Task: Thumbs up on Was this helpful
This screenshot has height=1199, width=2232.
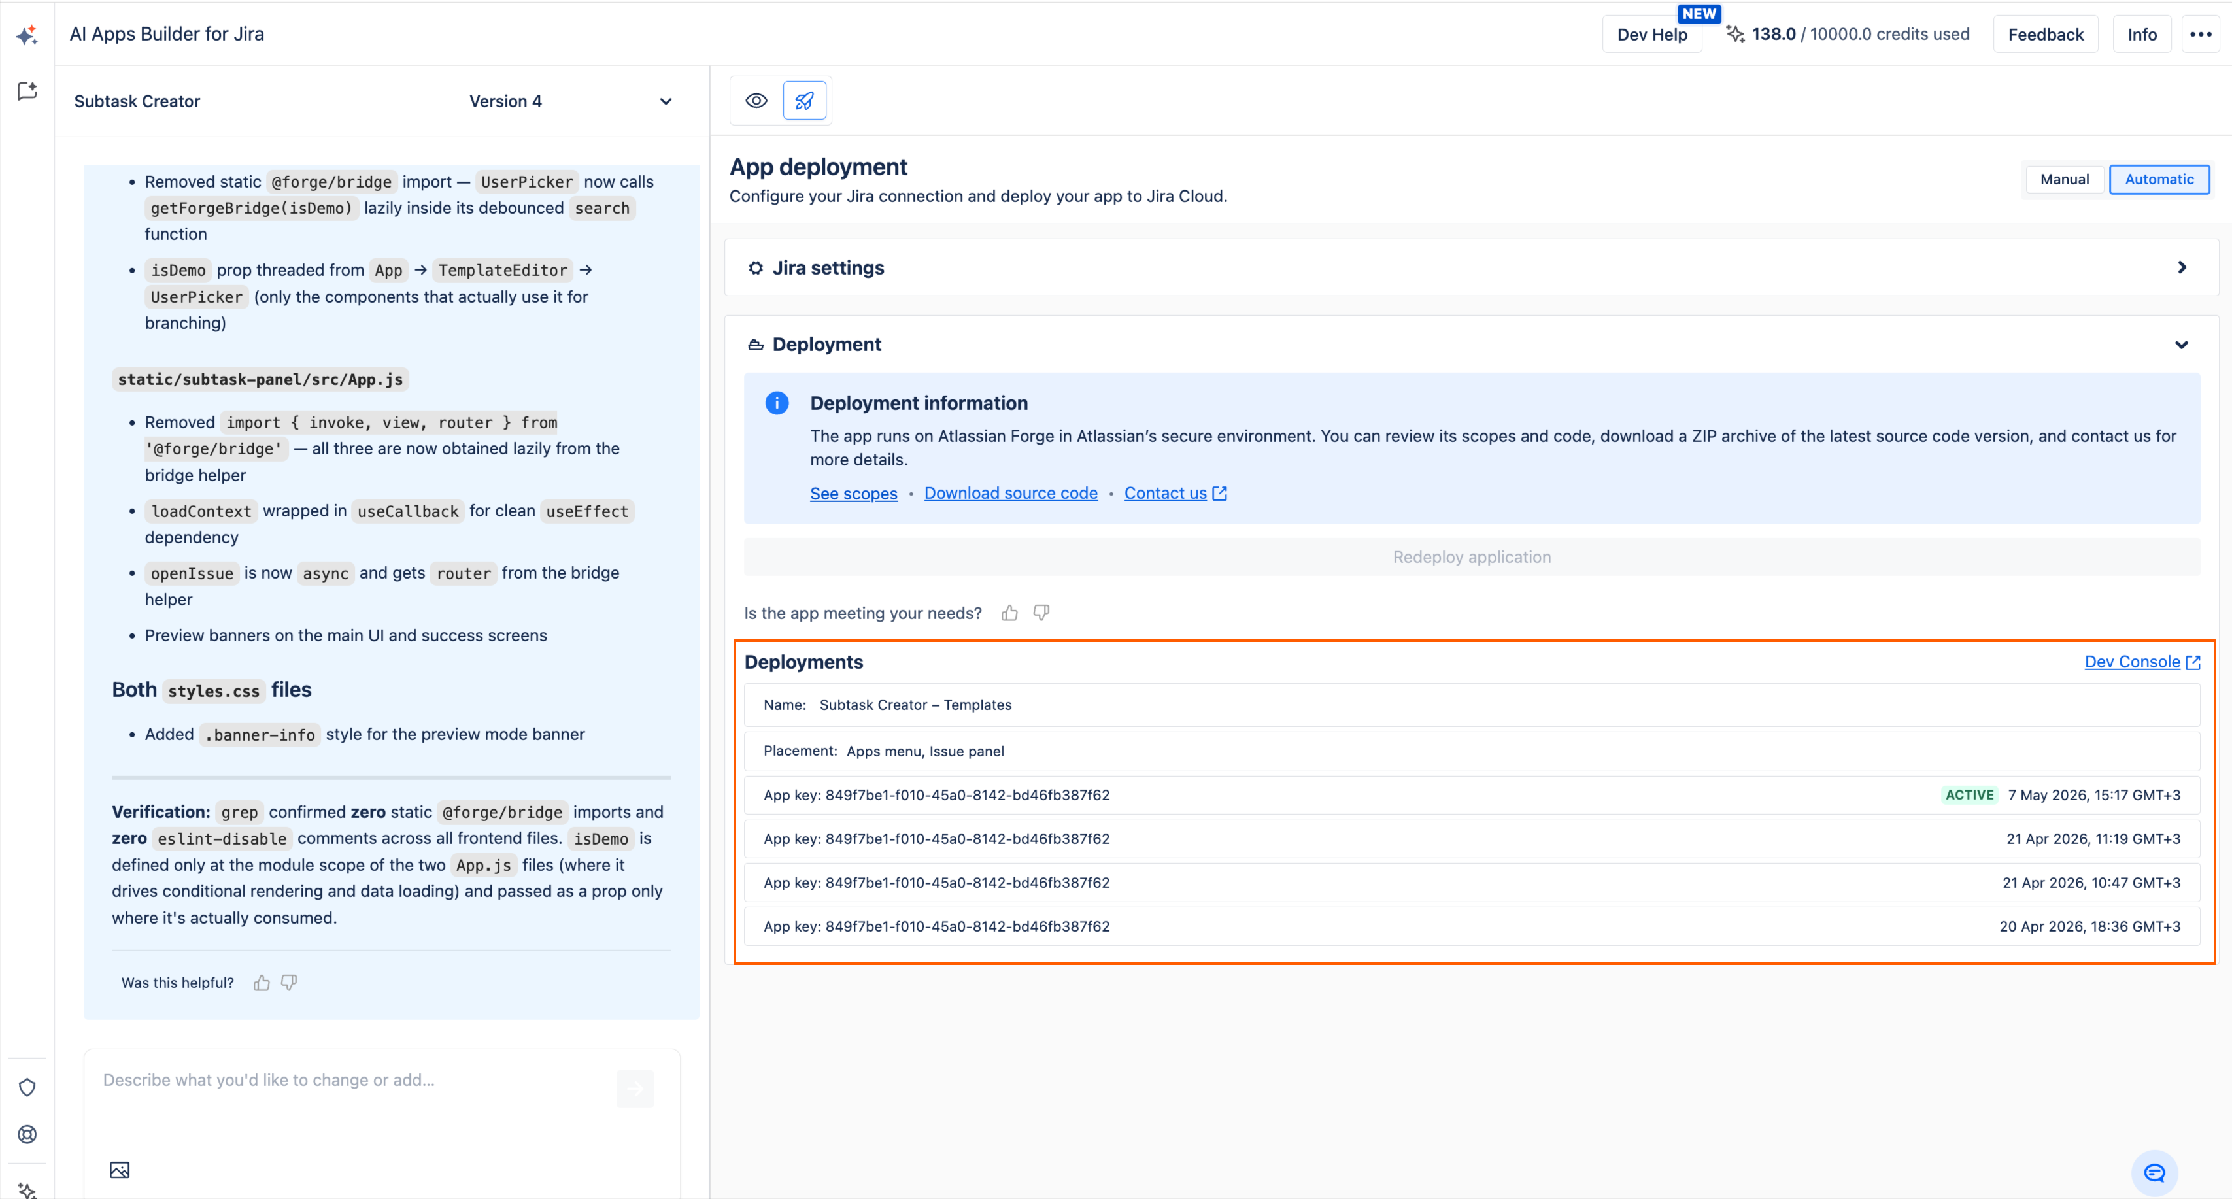Action: [x=262, y=983]
